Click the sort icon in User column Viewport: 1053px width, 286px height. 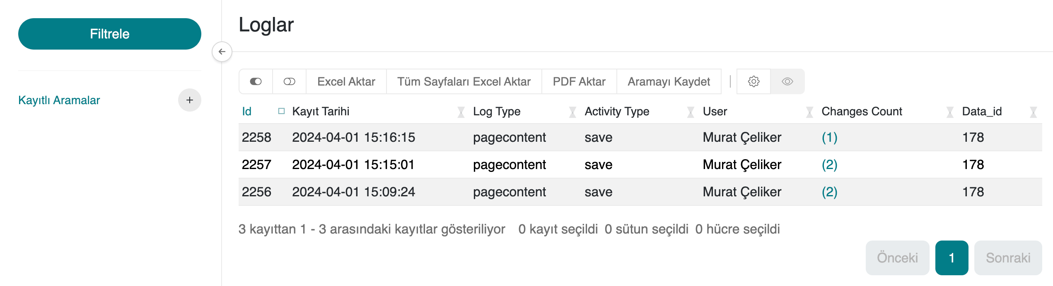pyautogui.click(x=809, y=112)
